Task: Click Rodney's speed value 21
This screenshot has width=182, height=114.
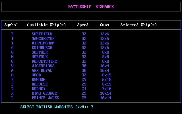Action: [84, 89]
